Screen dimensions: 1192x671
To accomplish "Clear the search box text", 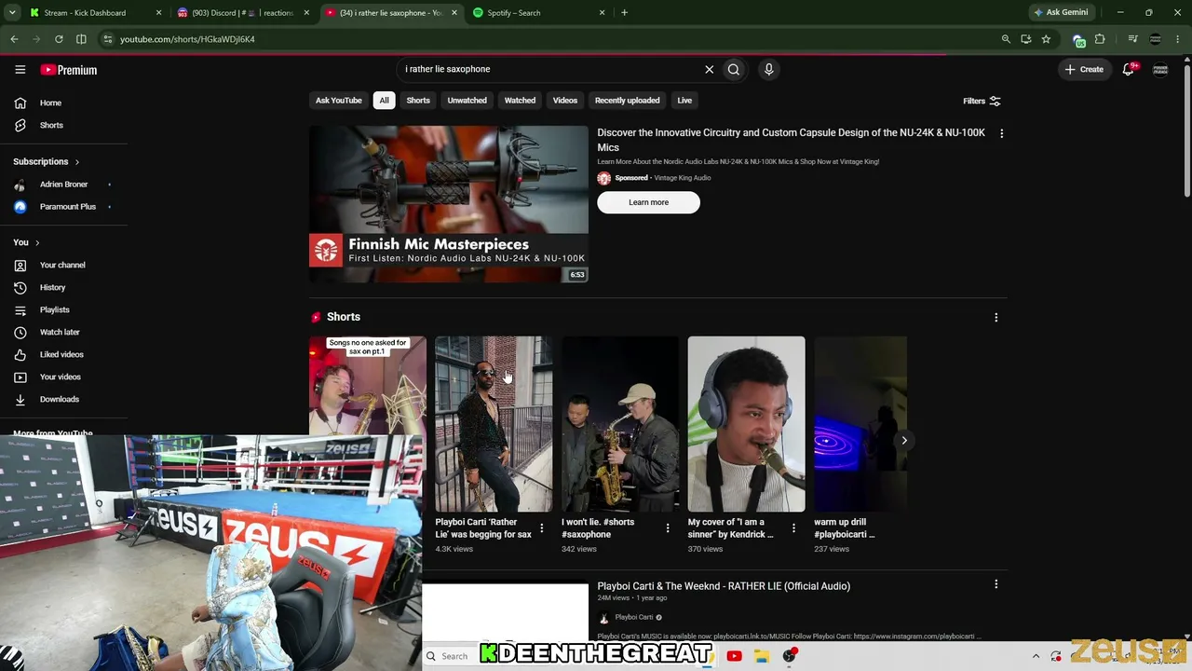I will click(x=709, y=69).
